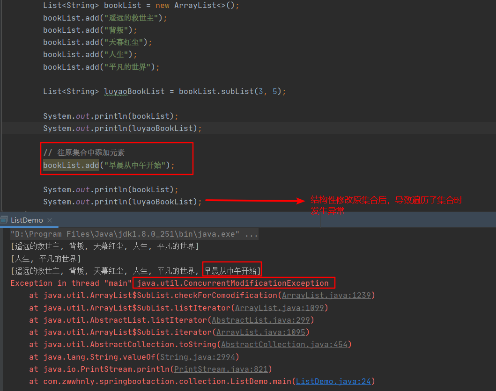496x391 pixels.
Task: Click the new keyword in ArrayList declaration
Action: click(162, 5)
